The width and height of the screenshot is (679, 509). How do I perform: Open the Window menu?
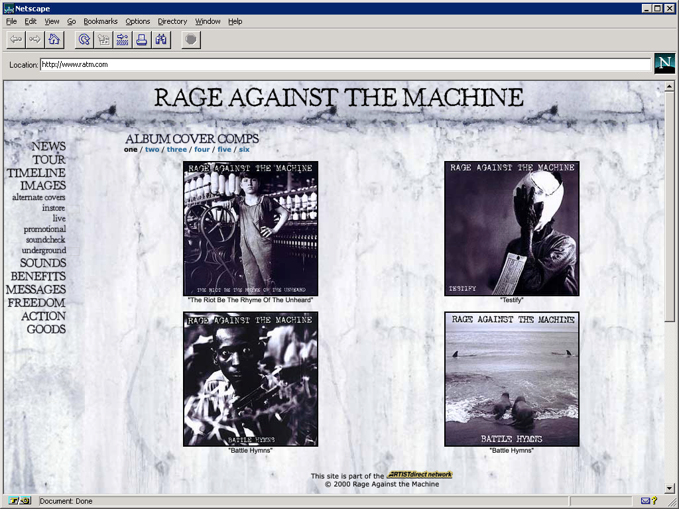point(208,21)
